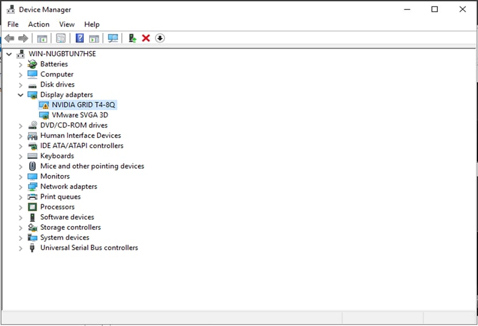The height and width of the screenshot is (326, 478).
Task: Select the VMware SVGA 3D entry
Action: point(80,115)
